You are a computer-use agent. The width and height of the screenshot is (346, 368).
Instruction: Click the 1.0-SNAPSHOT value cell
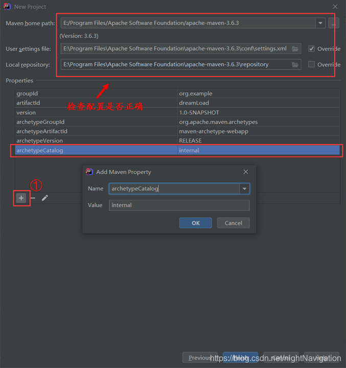click(259, 112)
